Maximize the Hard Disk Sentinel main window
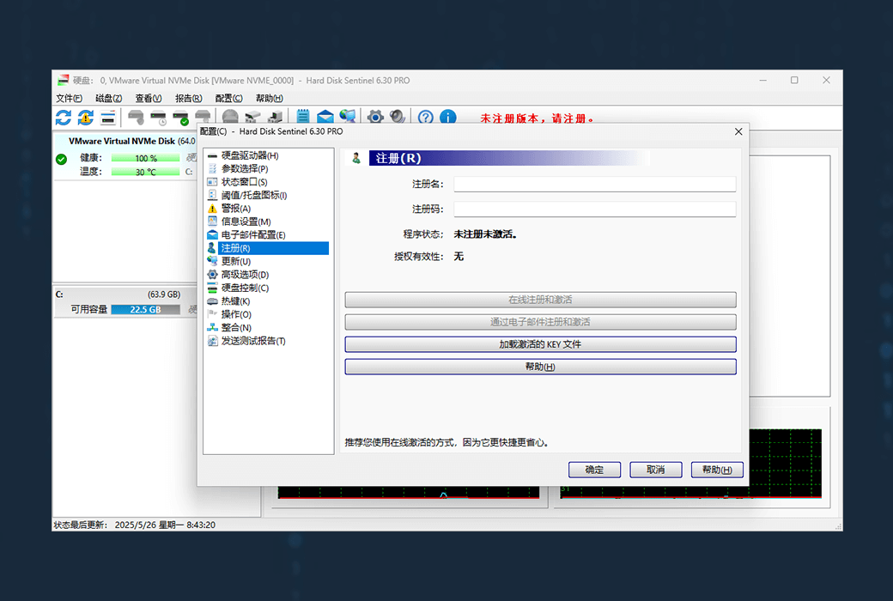Viewport: 893px width, 601px height. coord(794,81)
